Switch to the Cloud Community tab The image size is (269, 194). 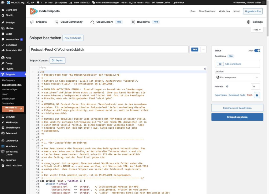[x=69, y=22]
